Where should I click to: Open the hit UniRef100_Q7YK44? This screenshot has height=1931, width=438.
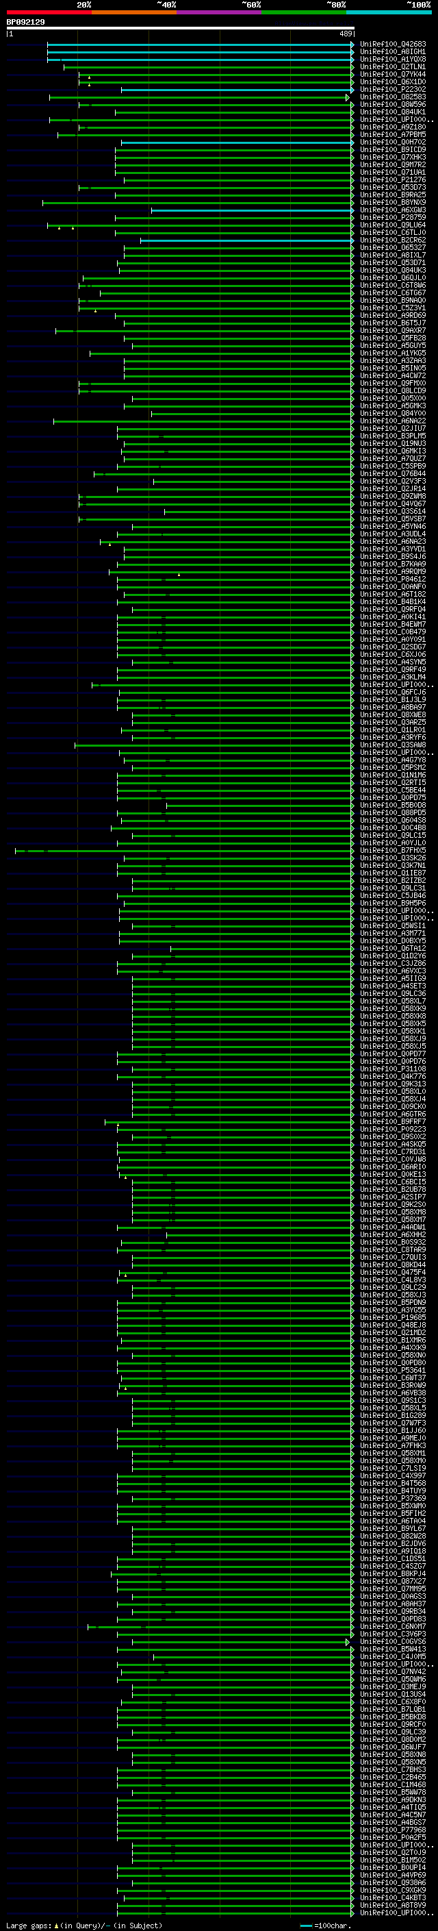tap(392, 74)
